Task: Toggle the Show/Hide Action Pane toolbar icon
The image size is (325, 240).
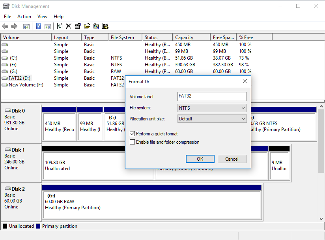Action: point(48,26)
